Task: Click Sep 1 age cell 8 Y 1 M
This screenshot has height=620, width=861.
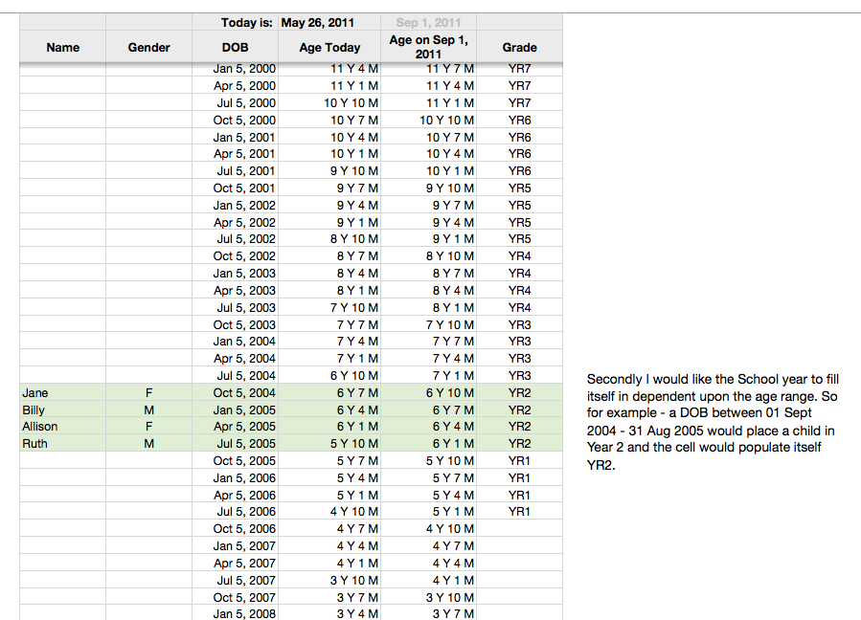Action: point(428,308)
